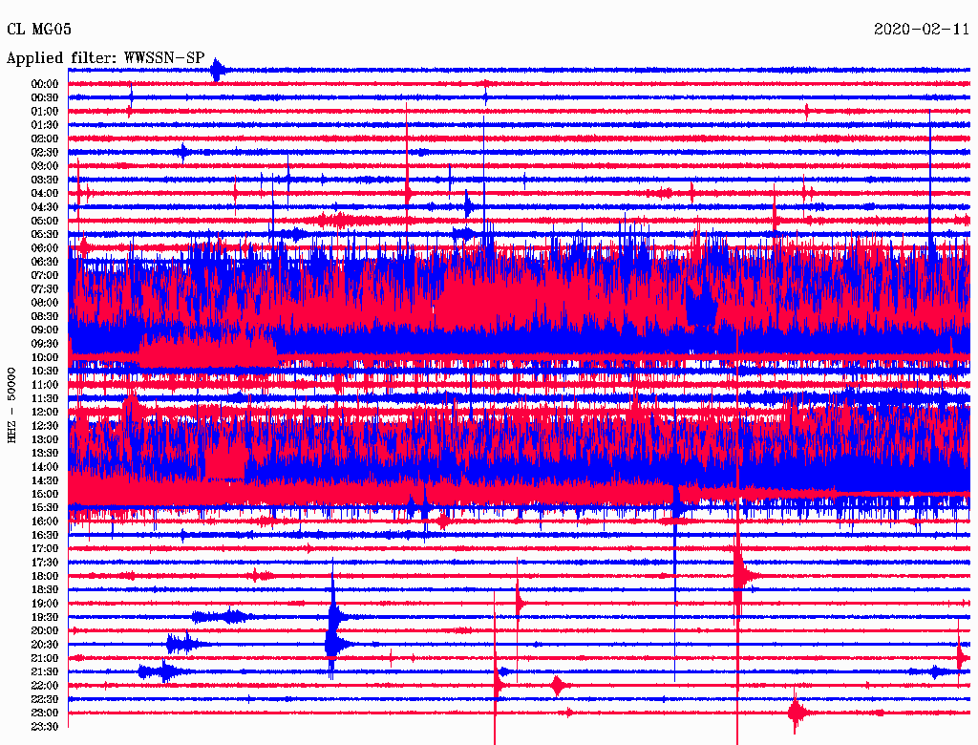Screen dimensions: 978x745
Task: Click the 22:30 time label
Action: click(45, 699)
